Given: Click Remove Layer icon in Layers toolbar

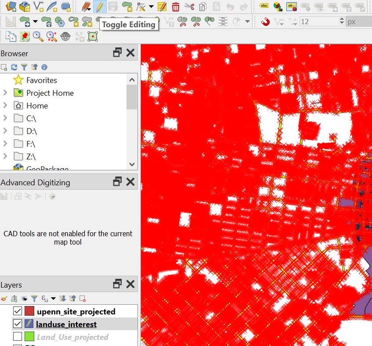Looking at the screenshot, I should [x=83, y=299].
